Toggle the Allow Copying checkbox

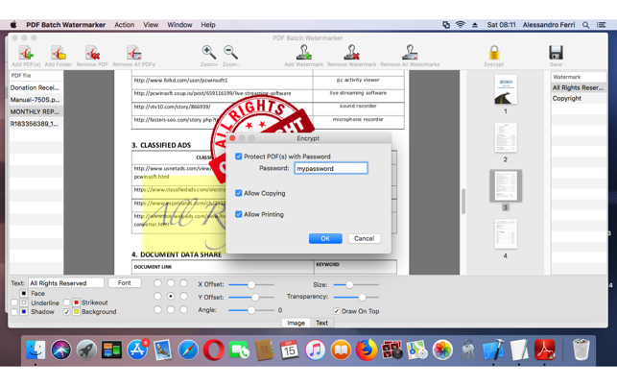[x=239, y=193]
